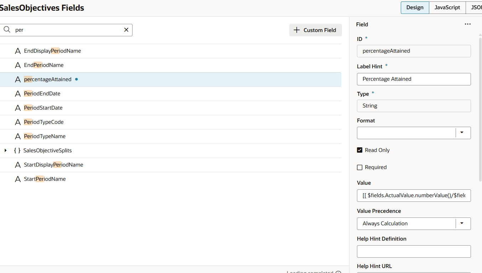The width and height of the screenshot is (482, 273).
Task: Select the EndPeriodName field row
Action: pyautogui.click(x=171, y=65)
